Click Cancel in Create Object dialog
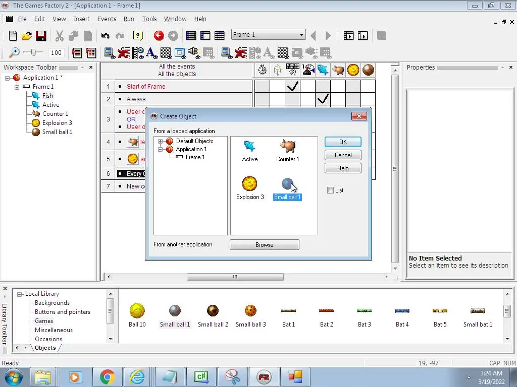 point(343,155)
